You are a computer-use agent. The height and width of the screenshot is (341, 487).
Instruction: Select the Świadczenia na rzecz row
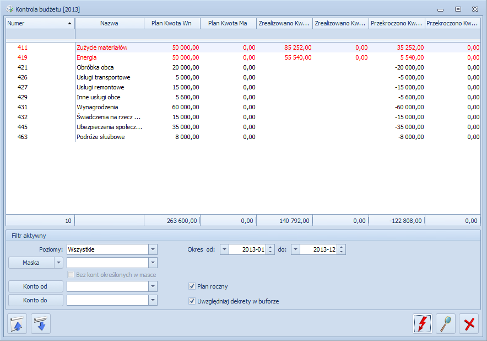click(x=243, y=118)
